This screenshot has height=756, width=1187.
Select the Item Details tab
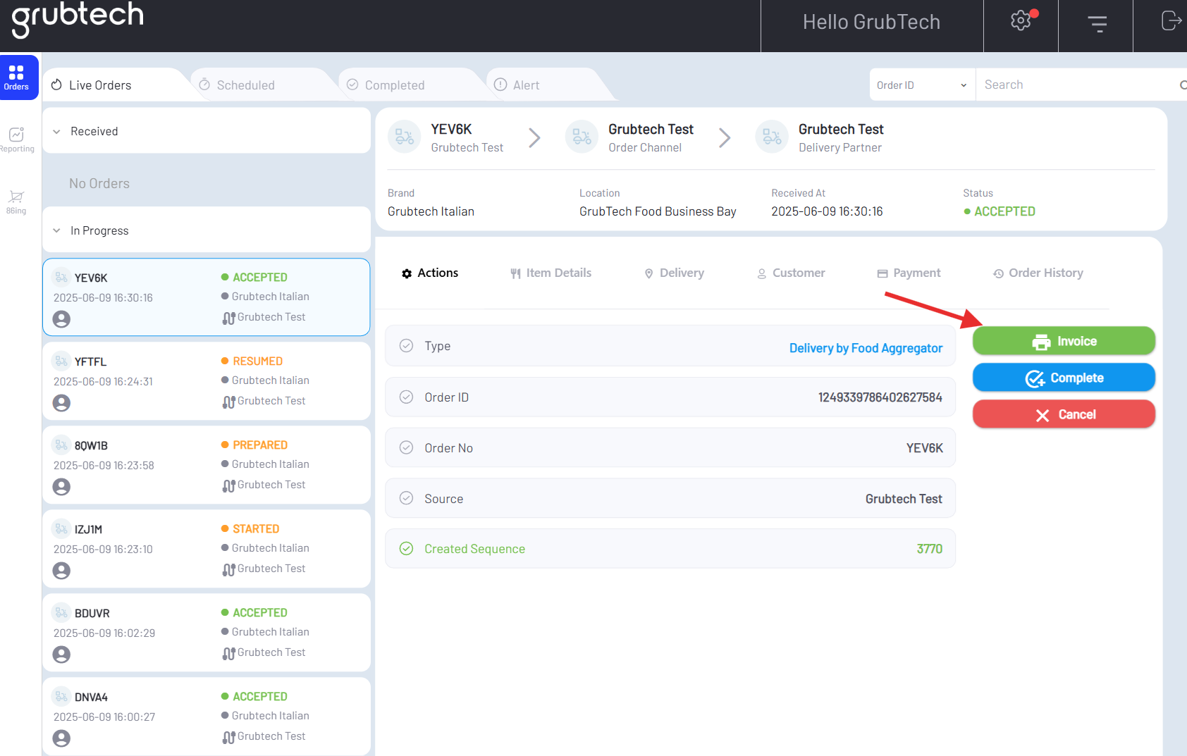point(551,273)
